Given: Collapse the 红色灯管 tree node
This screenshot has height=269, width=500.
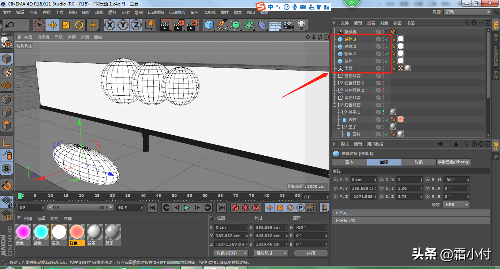Looking at the screenshot, I should point(334,105).
